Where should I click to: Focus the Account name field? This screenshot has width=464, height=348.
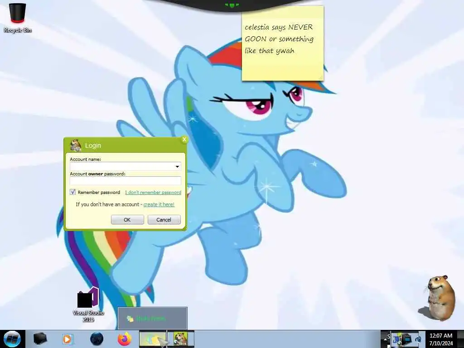tap(126, 166)
